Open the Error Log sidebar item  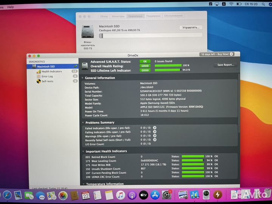(47, 76)
